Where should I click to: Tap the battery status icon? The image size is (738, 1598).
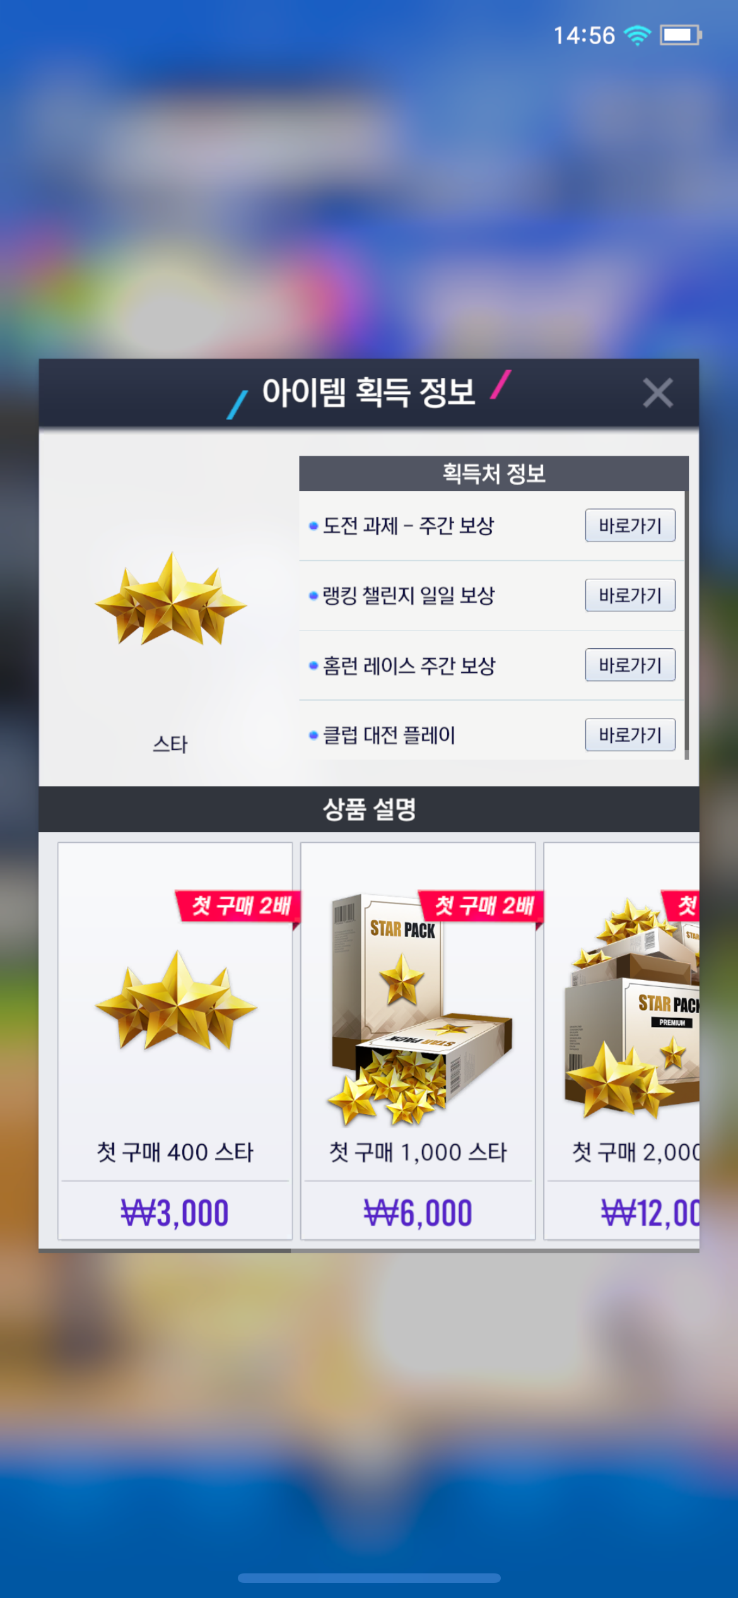[681, 35]
